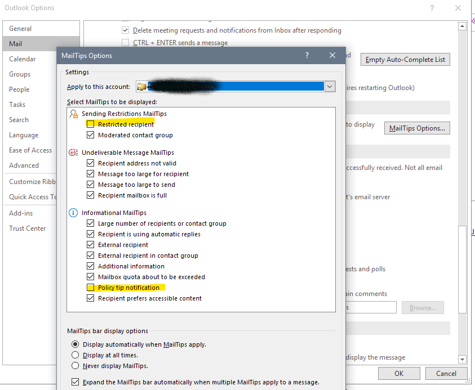Enable Policy tip notification checkbox
This screenshot has height=390, width=475.
(x=90, y=288)
